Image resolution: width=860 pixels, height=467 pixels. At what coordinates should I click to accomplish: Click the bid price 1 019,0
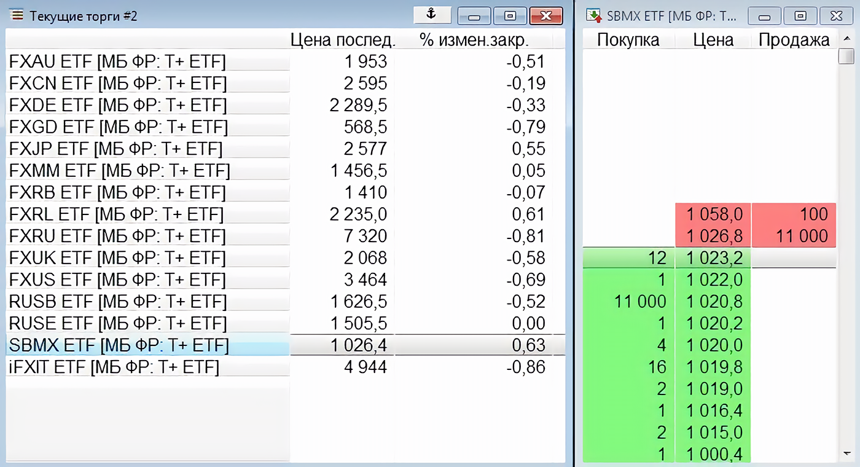point(714,389)
